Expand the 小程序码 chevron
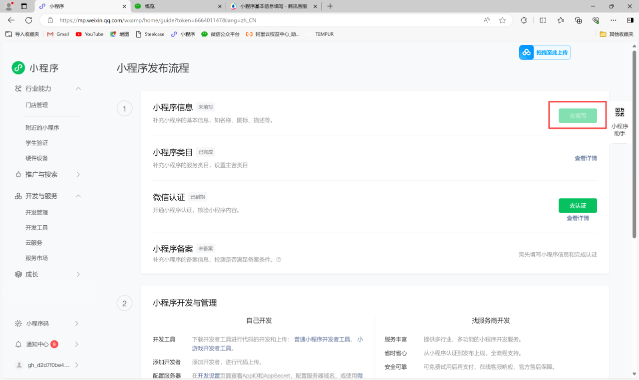The height and width of the screenshot is (380, 639). tap(77, 324)
